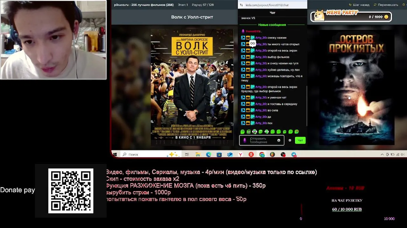The height and width of the screenshot is (228, 407).
Task: Click the pikuco.ru 256 лучших фильмов title
Action: [x=144, y=5]
